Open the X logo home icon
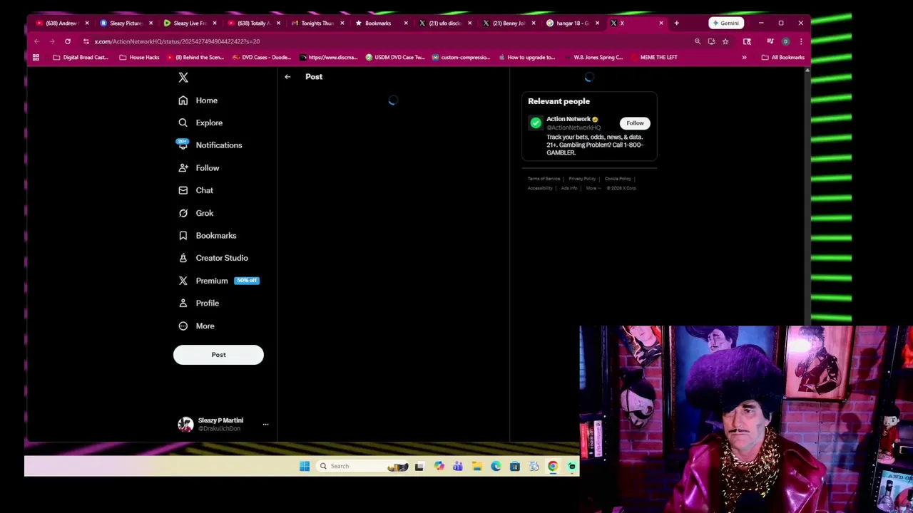 click(183, 78)
